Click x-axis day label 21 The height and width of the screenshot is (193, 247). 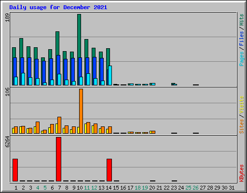159,188
